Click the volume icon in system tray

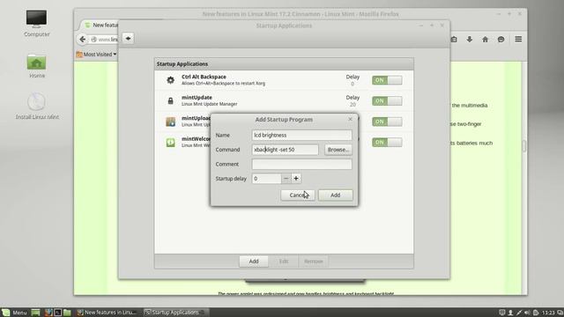[527, 313]
